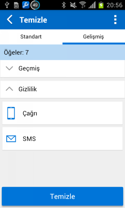The height and width of the screenshot is (208, 125).
Task: Tap the phone icon next to Çağrı
Action: tap(11, 113)
